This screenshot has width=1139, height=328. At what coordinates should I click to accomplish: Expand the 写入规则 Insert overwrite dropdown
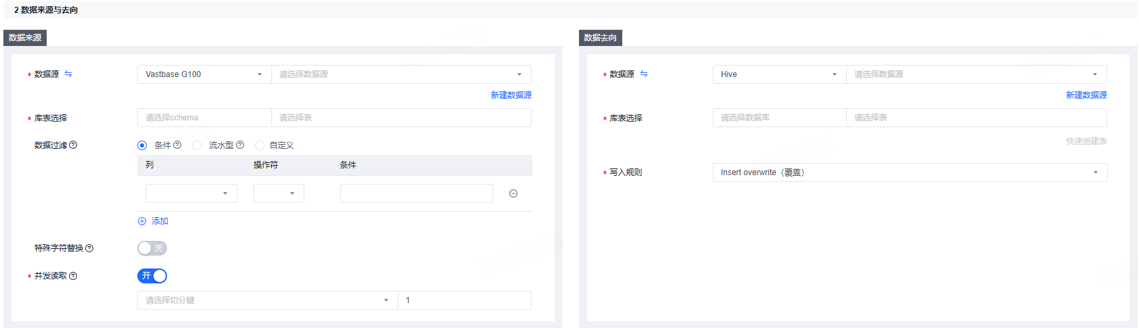[x=910, y=172]
